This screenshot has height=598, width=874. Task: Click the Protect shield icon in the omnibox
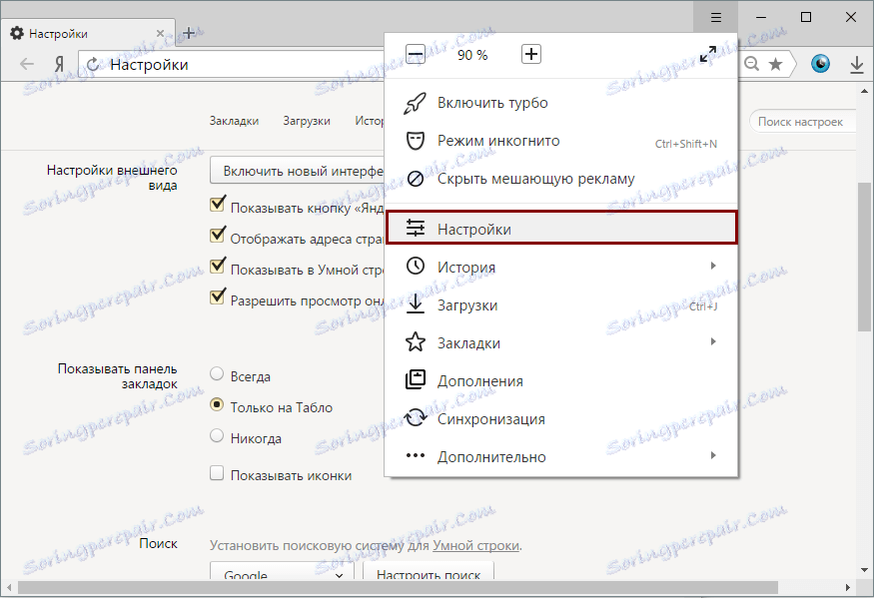pyautogui.click(x=819, y=63)
